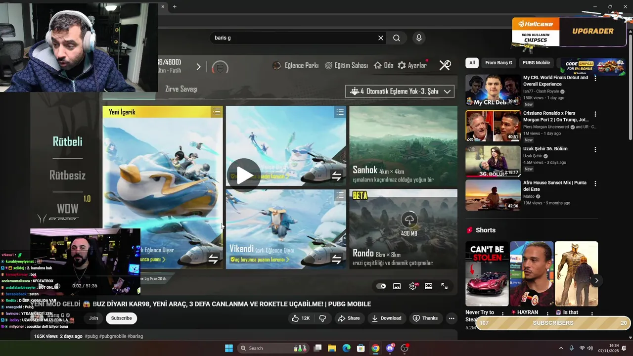Screen dimensions: 633x356
Task: Click the Vikendi map card
Action: pos(286,229)
